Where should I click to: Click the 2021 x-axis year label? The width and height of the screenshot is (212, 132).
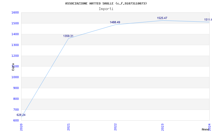coord(68,127)
